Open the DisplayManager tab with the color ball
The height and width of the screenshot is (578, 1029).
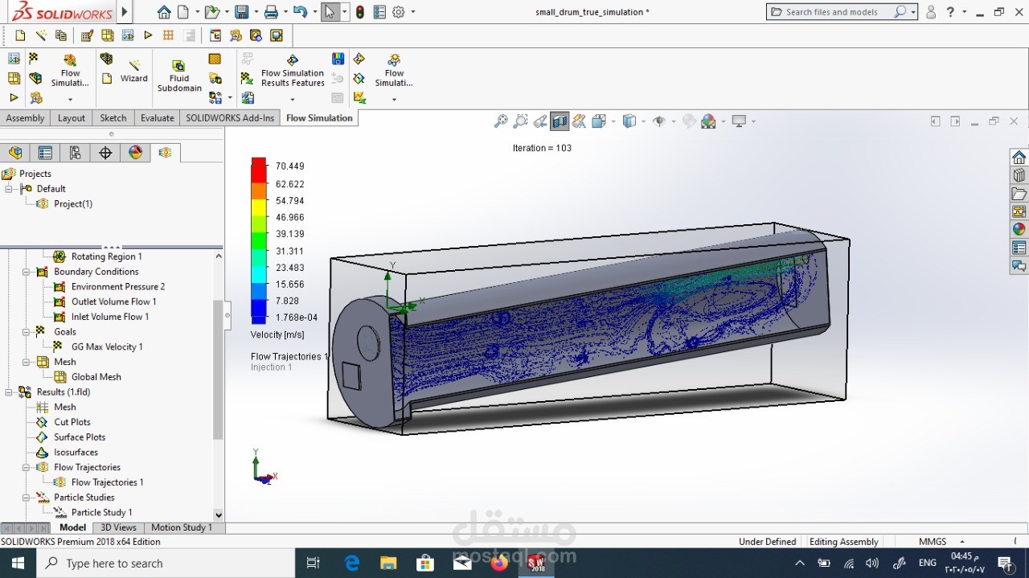pos(135,153)
